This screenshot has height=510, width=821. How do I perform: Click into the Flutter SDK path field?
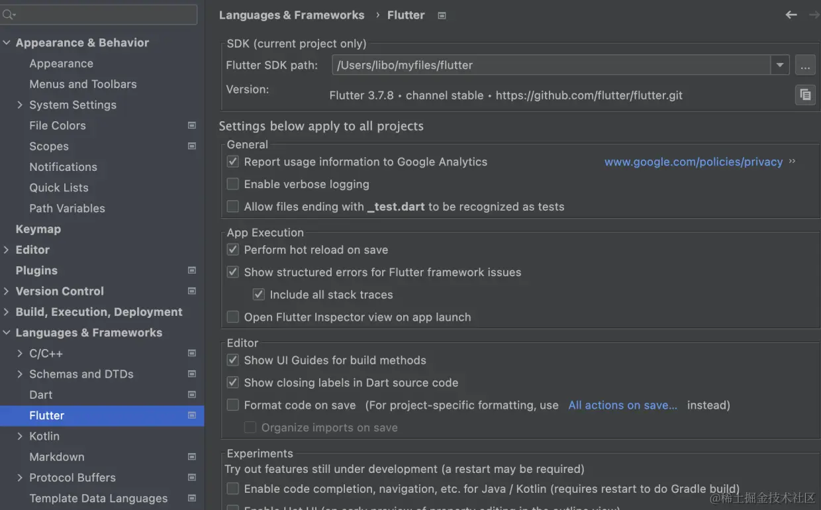tap(550, 65)
